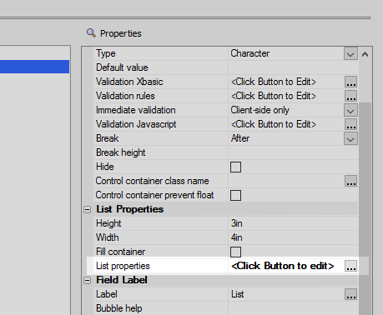
Task: Open the Break dropdown arrow
Action: tap(350, 139)
